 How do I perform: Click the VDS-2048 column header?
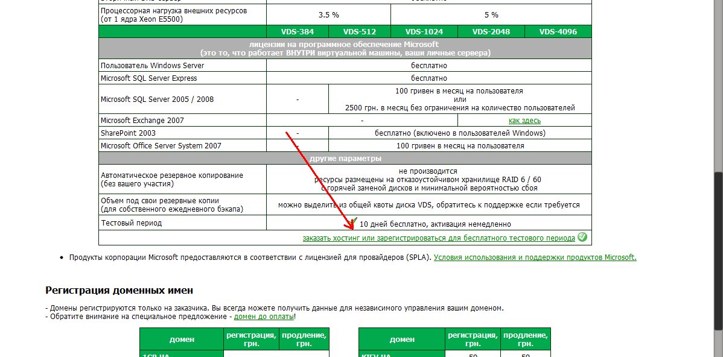click(491, 32)
